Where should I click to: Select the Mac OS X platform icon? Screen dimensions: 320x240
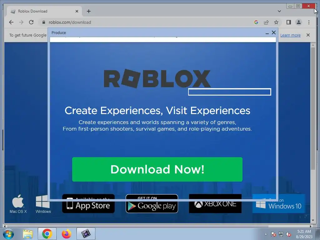click(x=18, y=204)
